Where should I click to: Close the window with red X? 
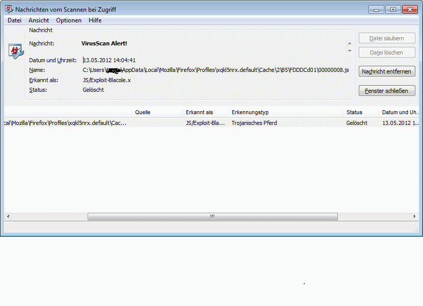(x=410, y=10)
